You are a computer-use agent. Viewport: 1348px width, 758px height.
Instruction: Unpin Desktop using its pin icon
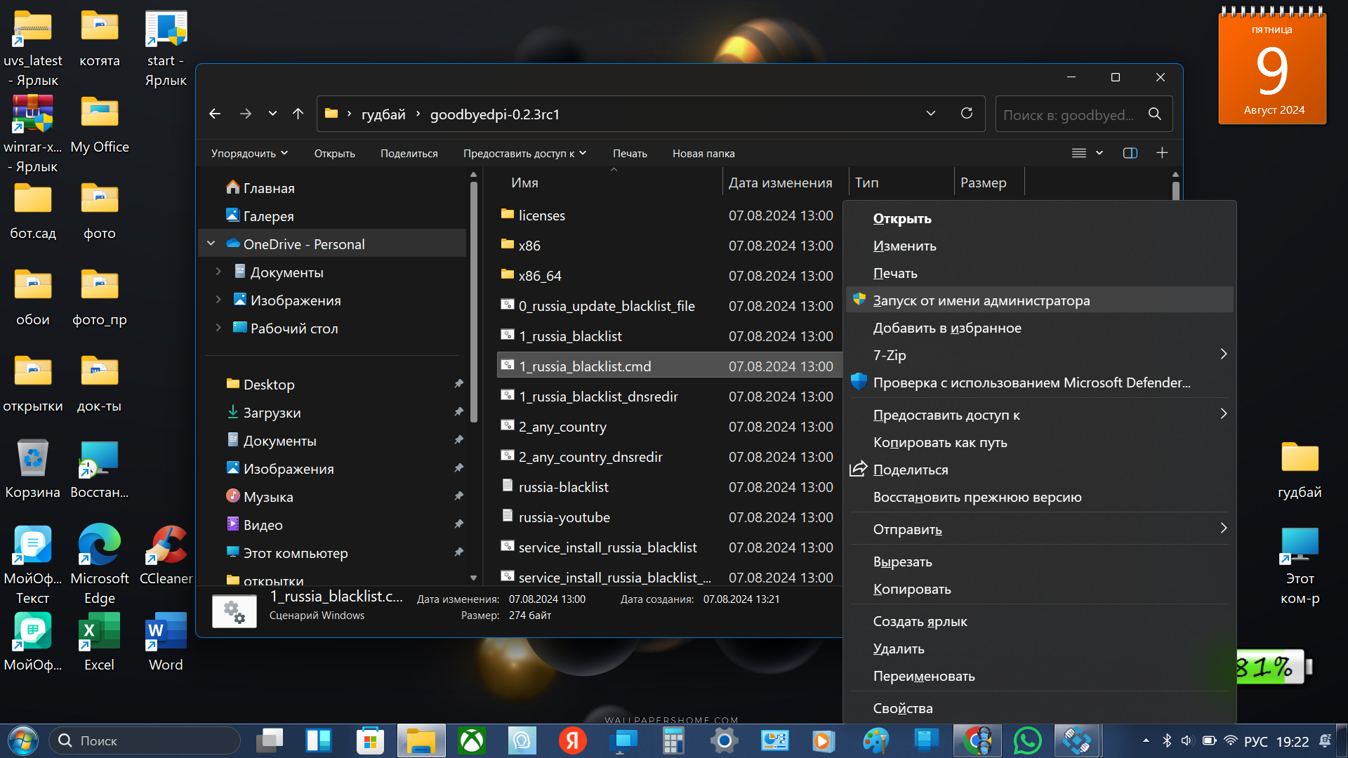tap(458, 384)
